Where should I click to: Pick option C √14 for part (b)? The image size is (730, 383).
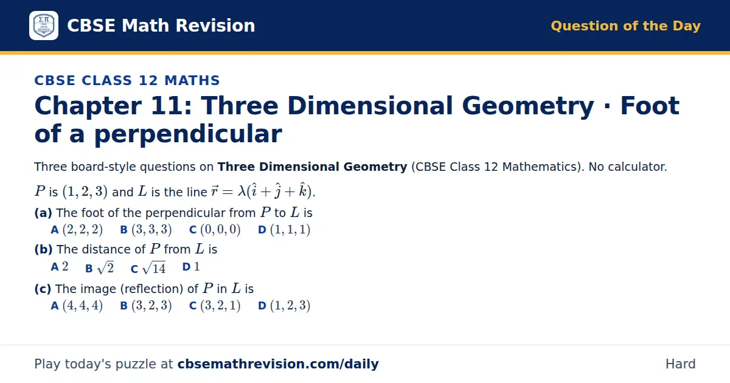point(148,267)
